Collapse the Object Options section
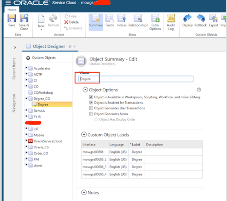 tap(85, 90)
